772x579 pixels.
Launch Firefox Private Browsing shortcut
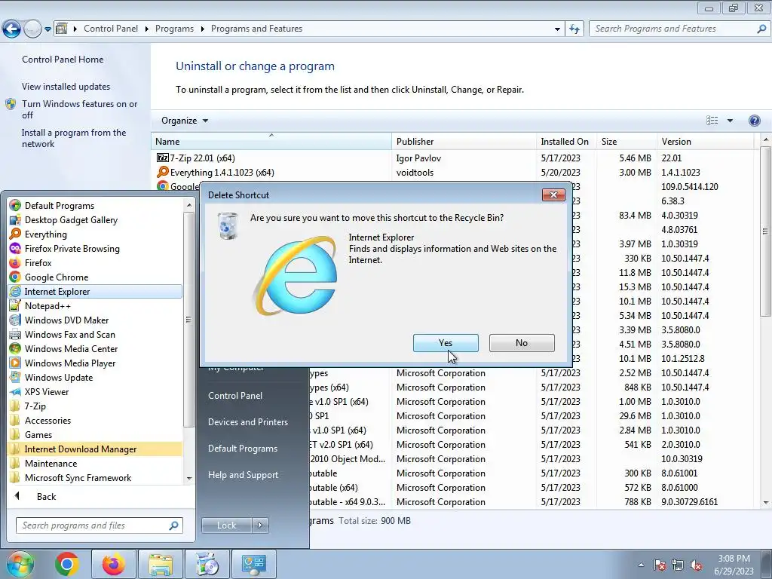coord(72,248)
